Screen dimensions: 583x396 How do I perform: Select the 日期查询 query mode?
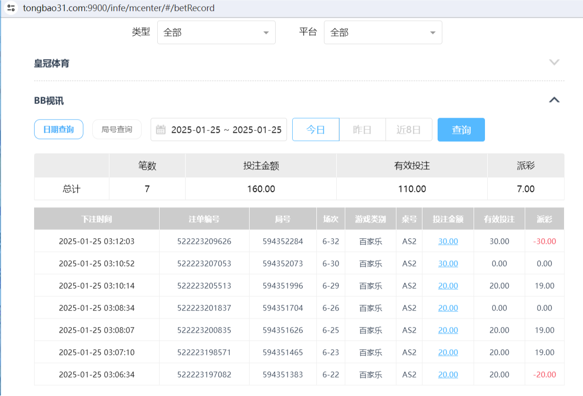58,129
